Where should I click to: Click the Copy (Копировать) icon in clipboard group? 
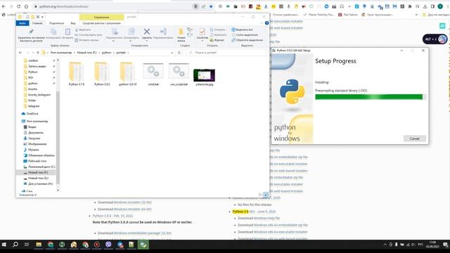pyautogui.click(x=53, y=32)
